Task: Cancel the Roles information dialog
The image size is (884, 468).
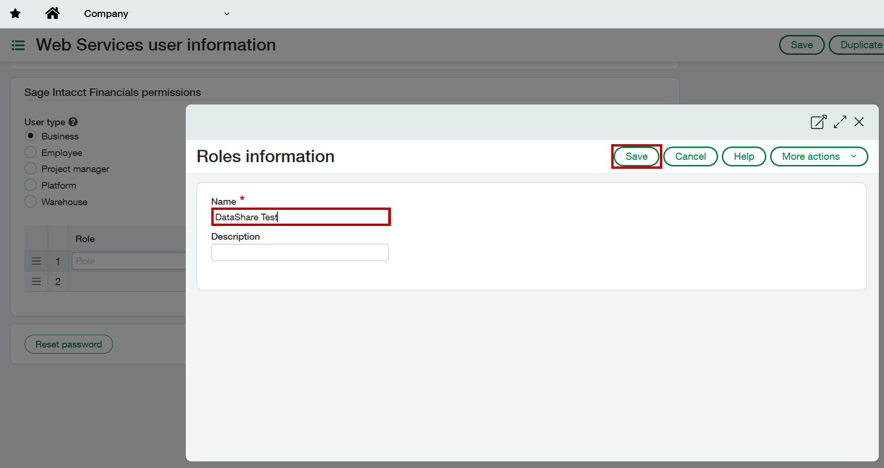Action: coord(690,156)
